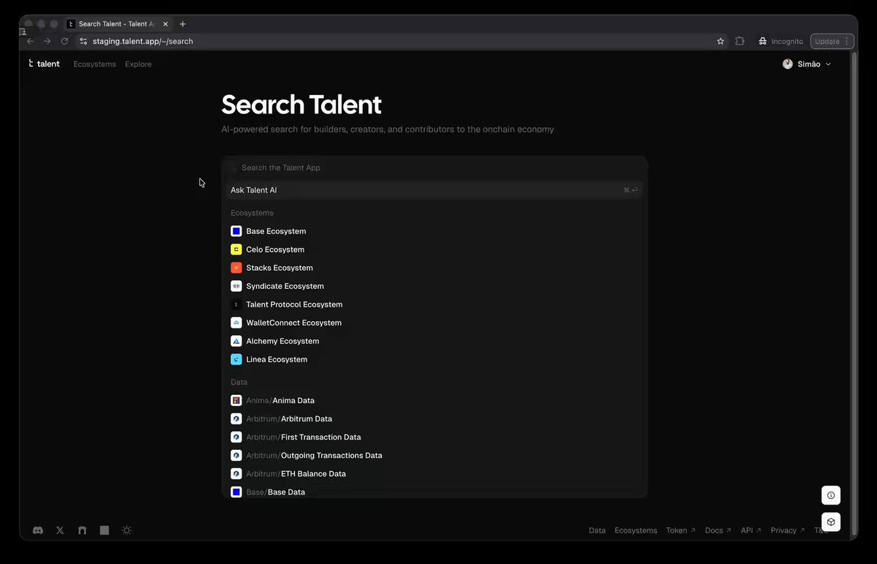Select Arbitrum Data result
This screenshot has height=564, width=877.
click(x=434, y=418)
